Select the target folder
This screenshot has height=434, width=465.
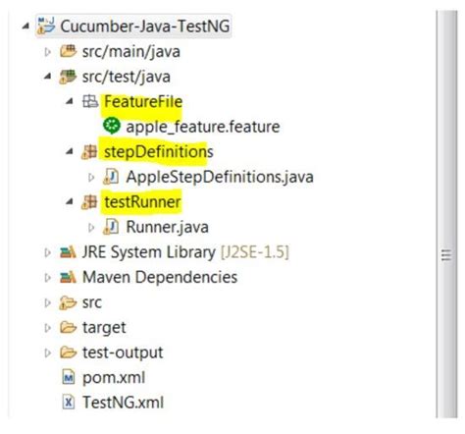coord(104,328)
